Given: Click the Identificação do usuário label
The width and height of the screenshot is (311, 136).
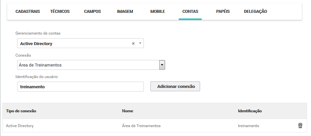Looking at the screenshot, I should [x=37, y=77].
